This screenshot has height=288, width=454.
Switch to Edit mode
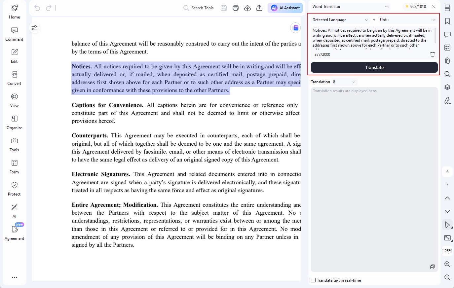[15, 56]
